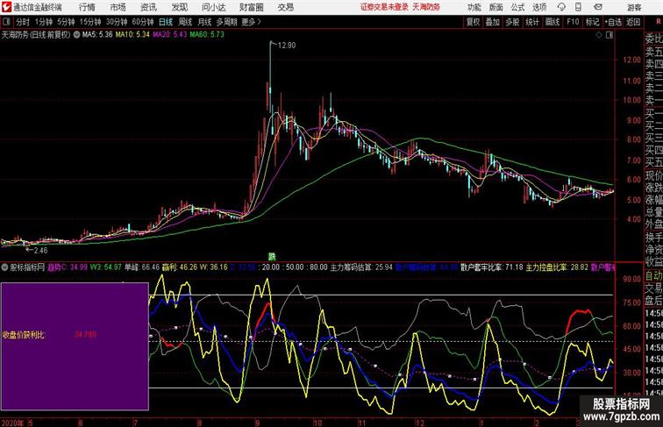The height and width of the screenshot is (427, 663).
Task: Select the 月线 monthly period
Action: coord(204,22)
